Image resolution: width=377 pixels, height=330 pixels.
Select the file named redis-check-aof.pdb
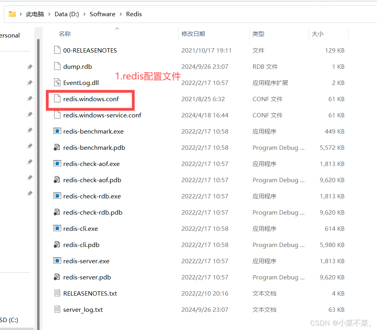click(x=92, y=180)
